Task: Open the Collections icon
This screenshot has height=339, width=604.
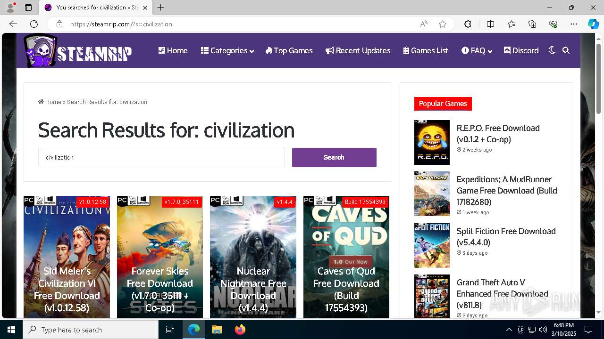Action: coord(532,24)
